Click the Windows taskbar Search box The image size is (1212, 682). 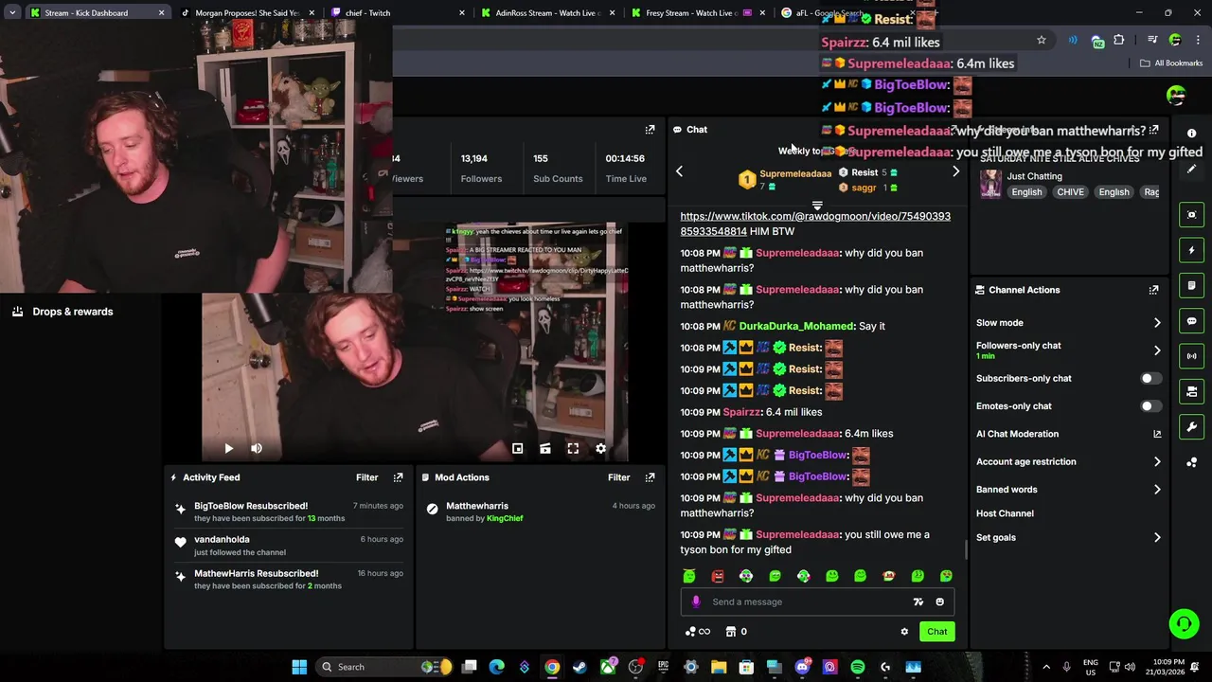[384, 667]
